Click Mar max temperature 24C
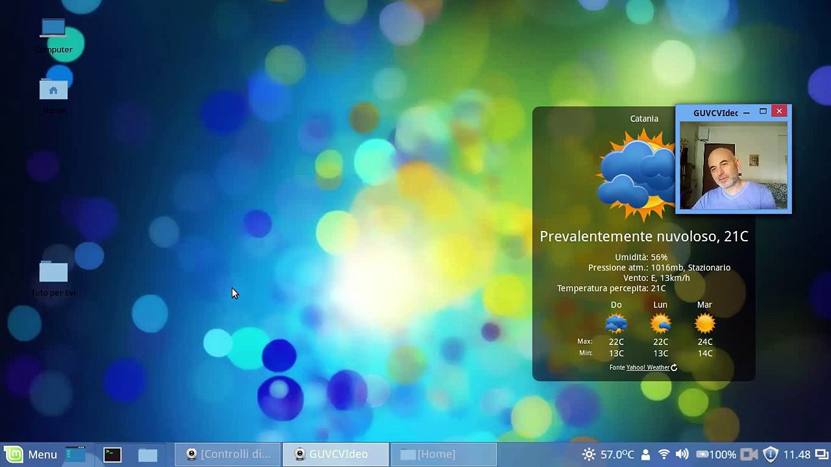 [x=704, y=342]
